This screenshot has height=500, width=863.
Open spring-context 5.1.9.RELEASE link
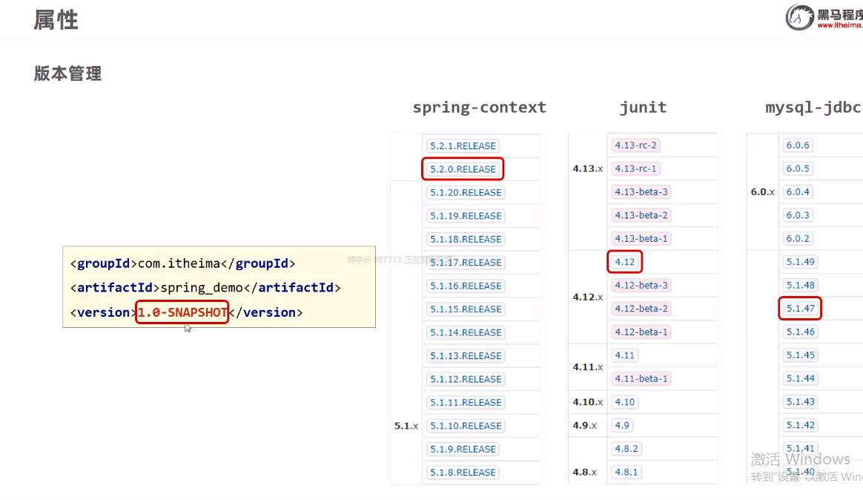click(463, 450)
